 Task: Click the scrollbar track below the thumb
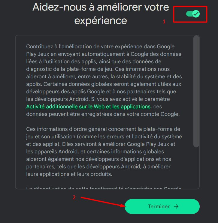tap(196, 168)
